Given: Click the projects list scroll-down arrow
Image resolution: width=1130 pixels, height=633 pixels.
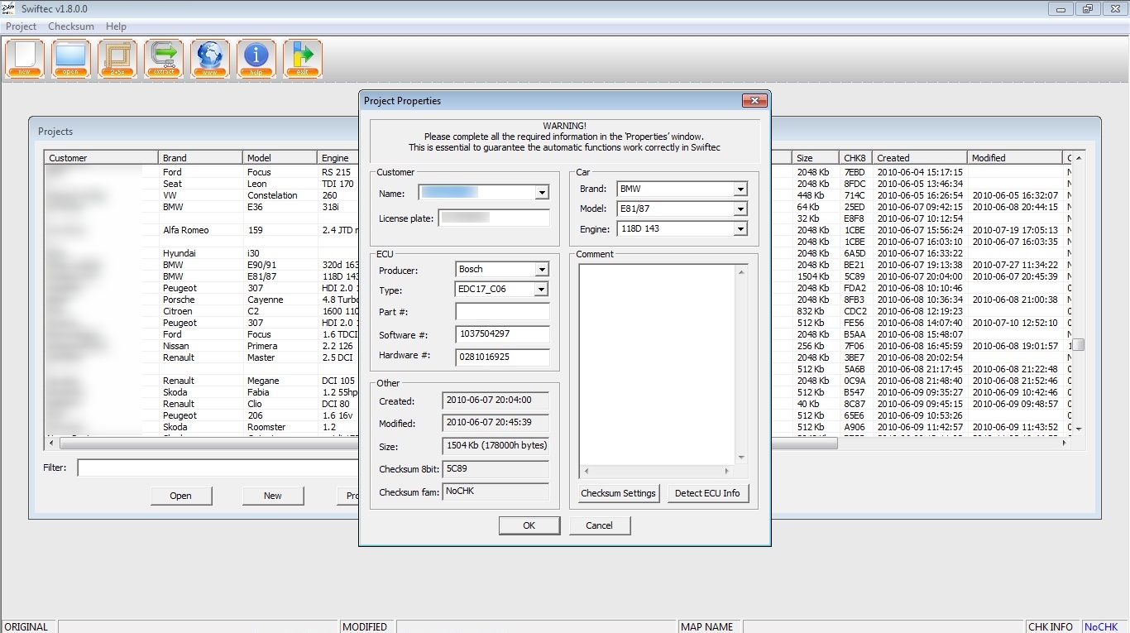Looking at the screenshot, I should pyautogui.click(x=1078, y=429).
